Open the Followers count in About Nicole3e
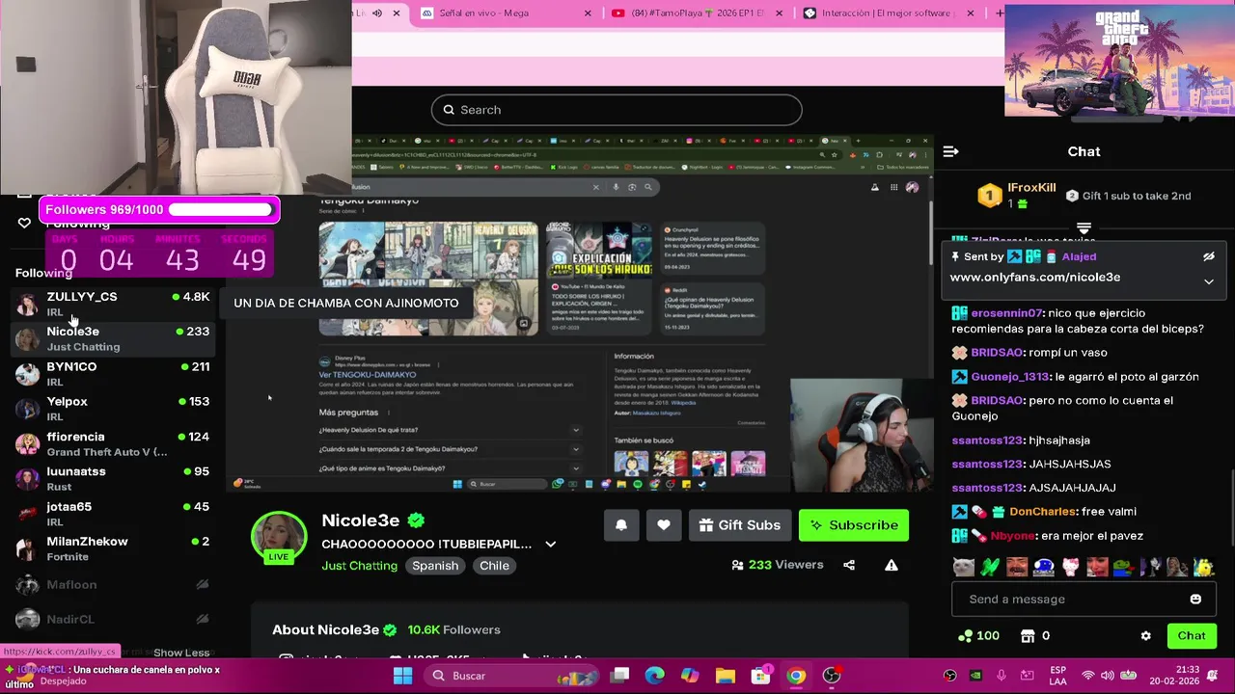 tap(453, 630)
